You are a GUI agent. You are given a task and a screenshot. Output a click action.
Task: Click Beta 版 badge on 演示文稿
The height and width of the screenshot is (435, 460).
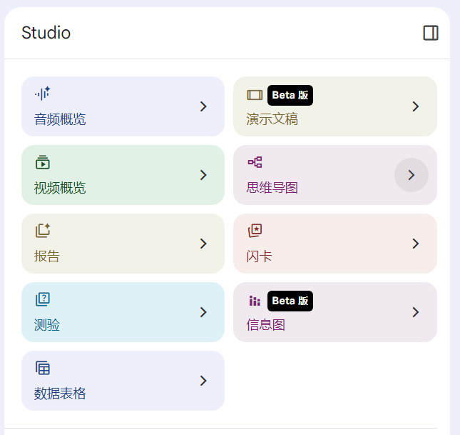coord(290,95)
